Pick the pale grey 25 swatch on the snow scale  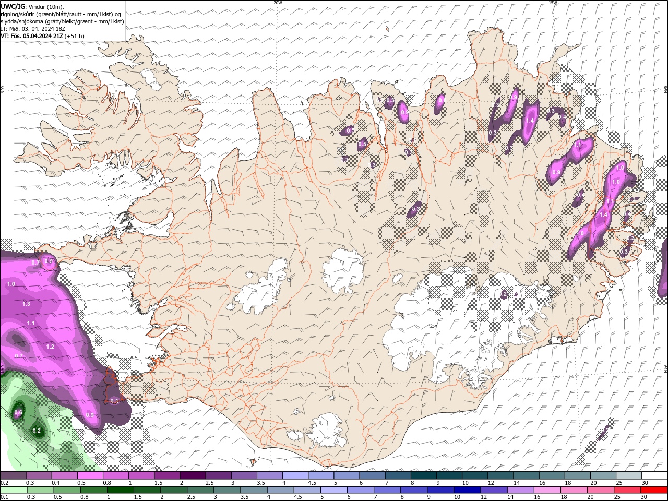[629, 475]
